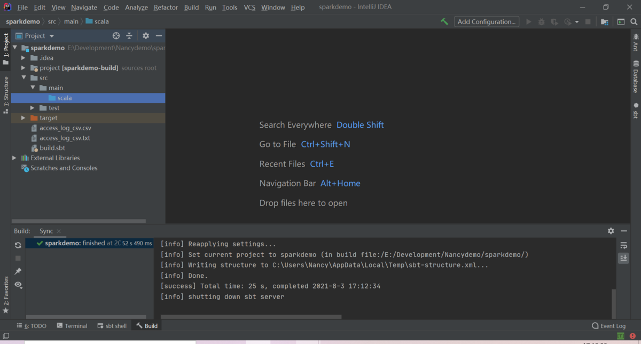This screenshot has height=344, width=641.
Task: Collapse the sparkdemo root node
Action: pyautogui.click(x=15, y=48)
